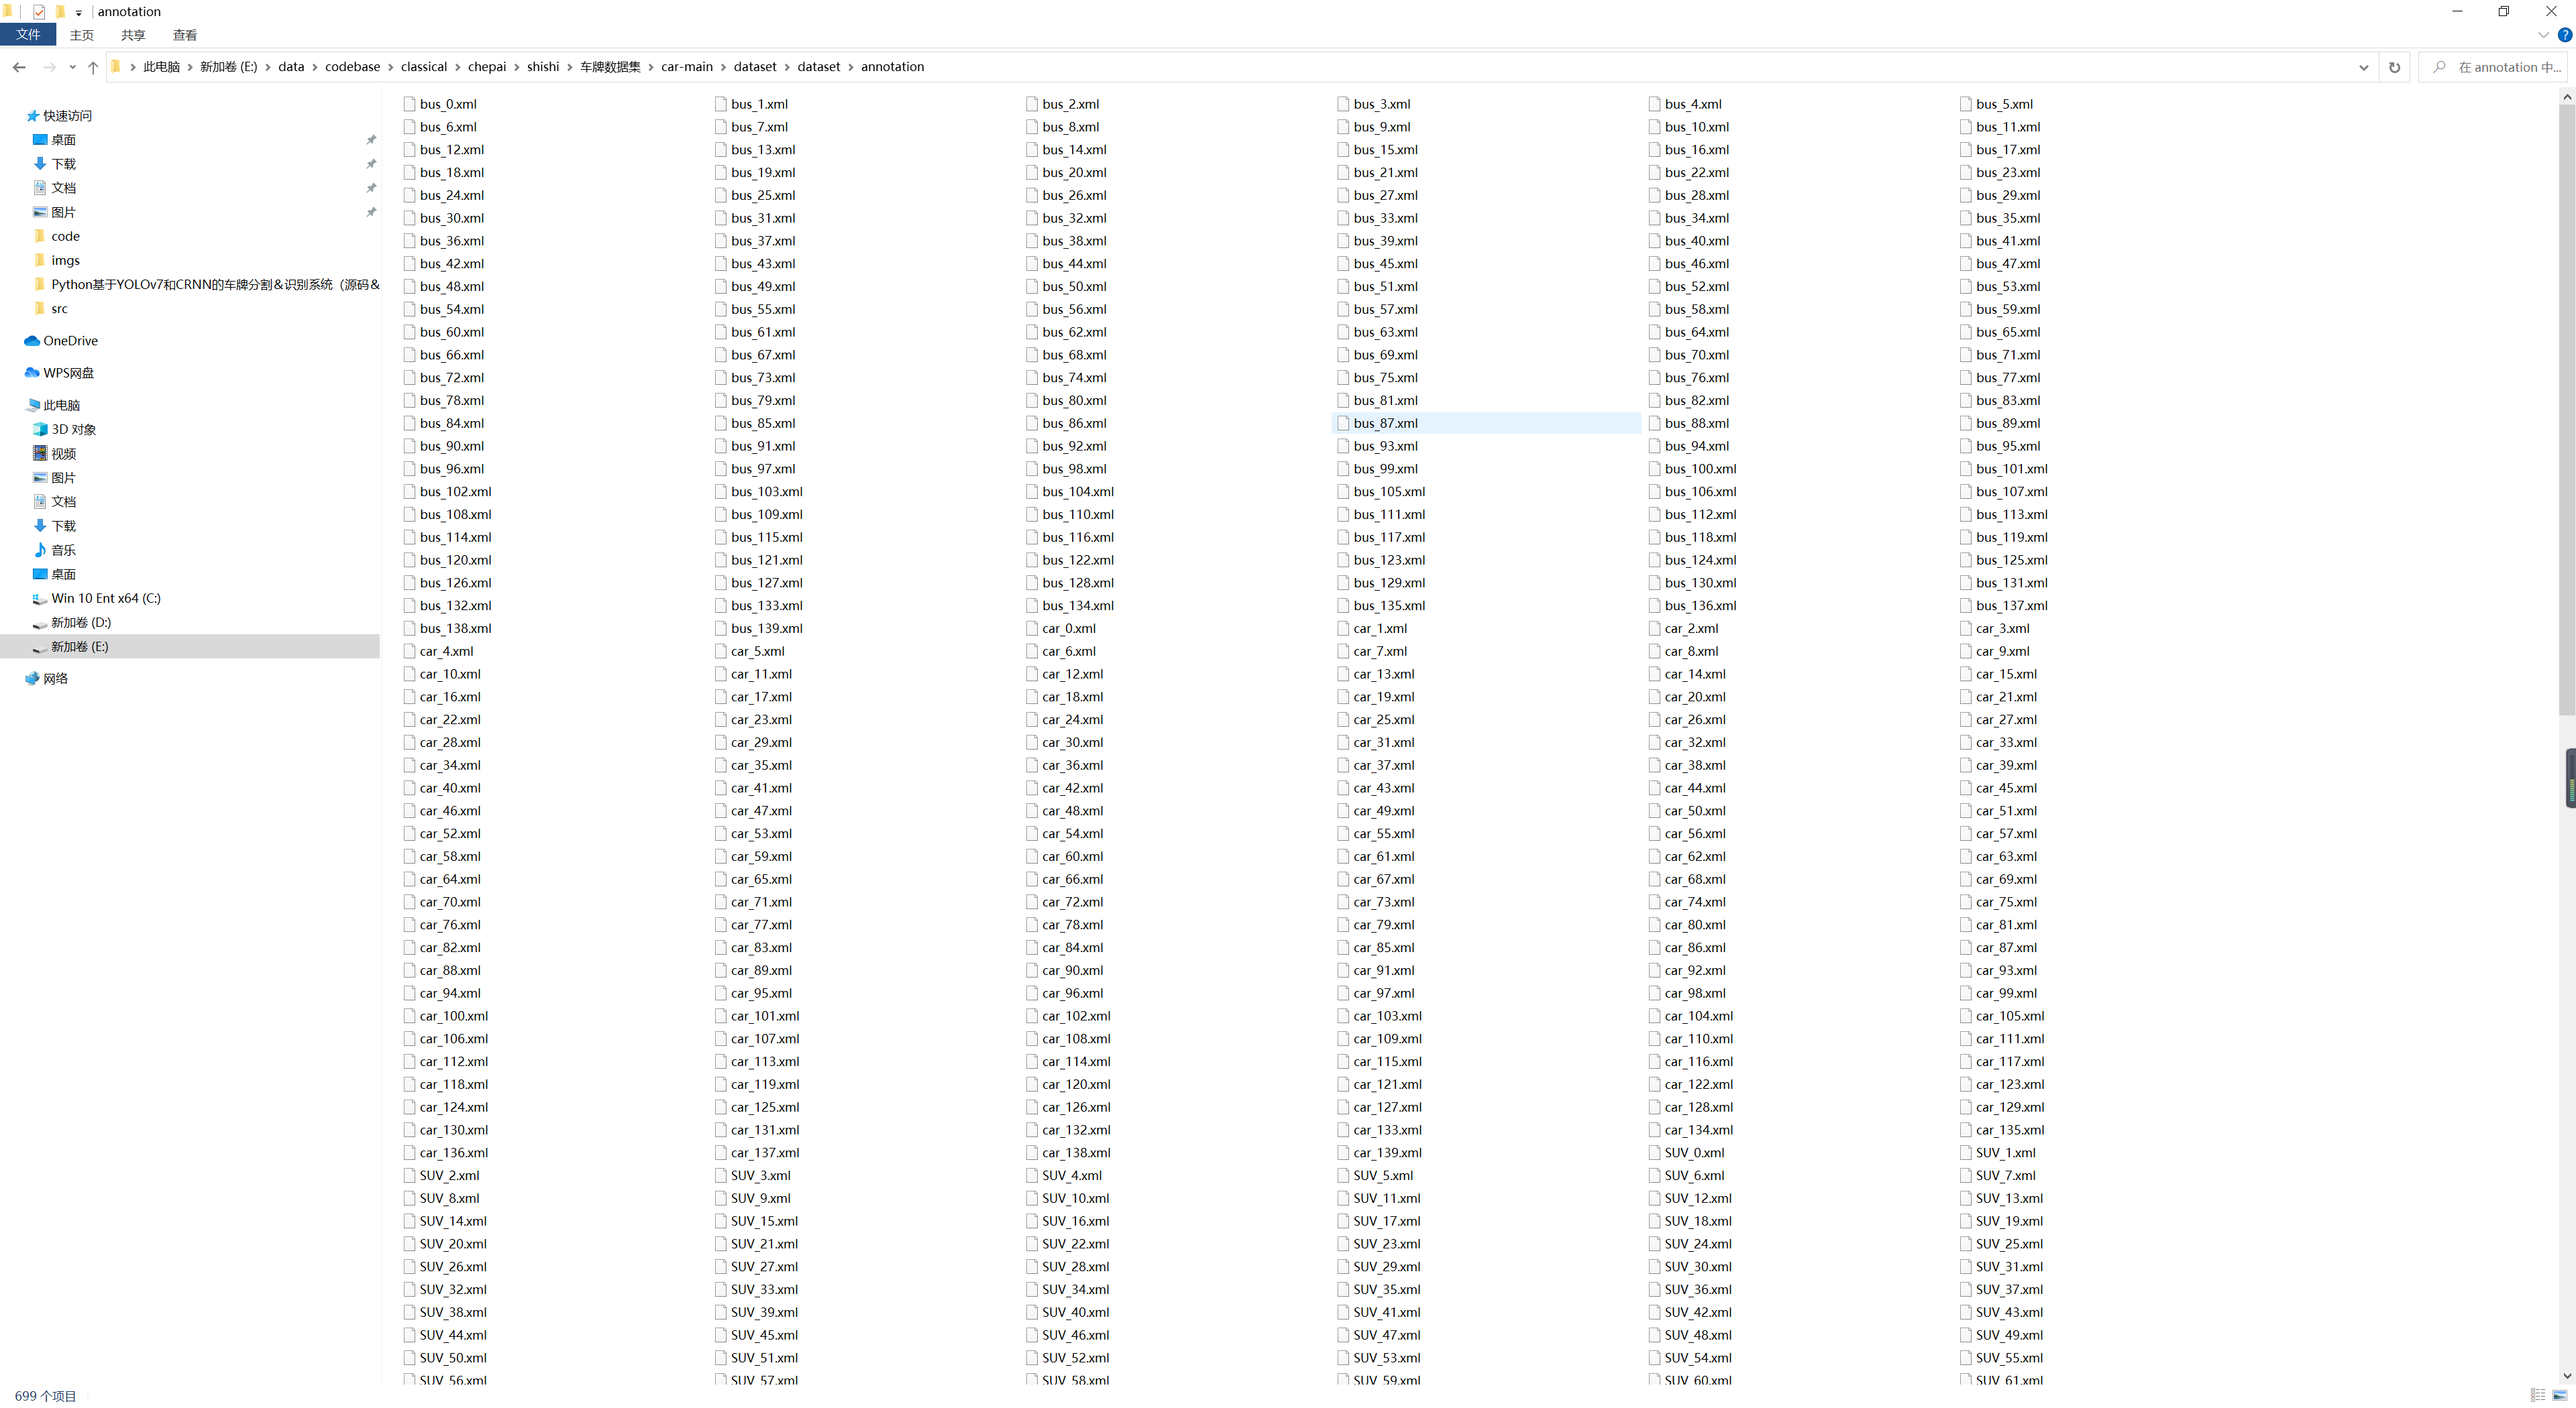The height and width of the screenshot is (1408, 2576).
Task: Go up one folder level
Action: tap(93, 67)
